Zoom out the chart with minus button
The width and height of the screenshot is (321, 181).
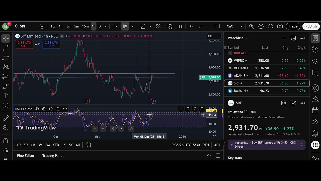click(95, 129)
